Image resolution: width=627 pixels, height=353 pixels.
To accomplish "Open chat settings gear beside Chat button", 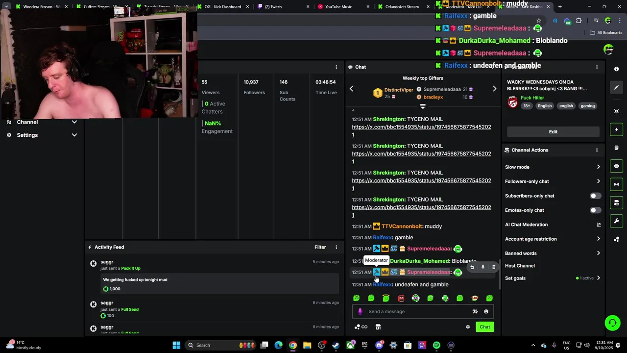I will coord(468,327).
